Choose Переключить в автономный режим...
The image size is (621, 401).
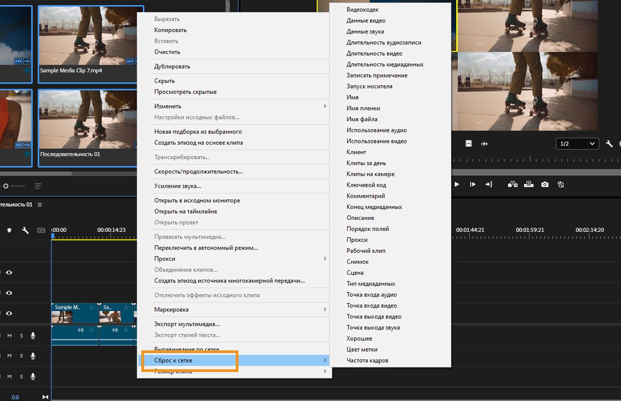(206, 248)
